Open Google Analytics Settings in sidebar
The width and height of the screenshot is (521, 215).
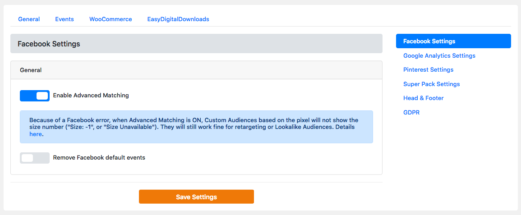coord(439,56)
